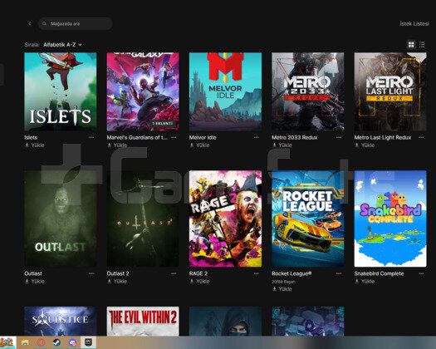Viewport: 436px width, 349px height.
Task: Open The Evil Within 2 cover
Action: 143,322
